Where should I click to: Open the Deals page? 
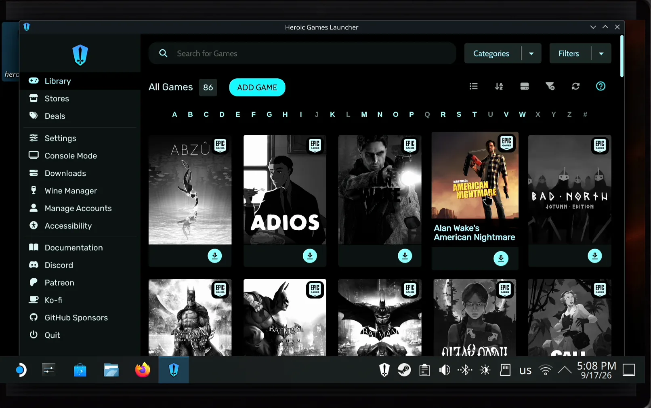pos(80,116)
